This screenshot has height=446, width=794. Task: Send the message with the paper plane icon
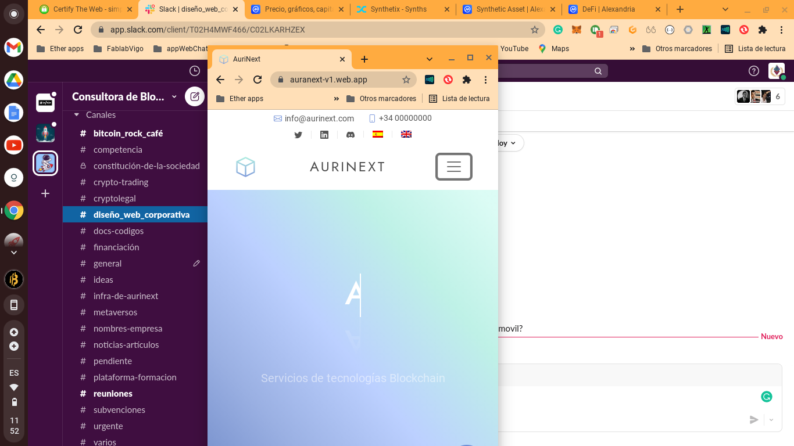(x=754, y=419)
